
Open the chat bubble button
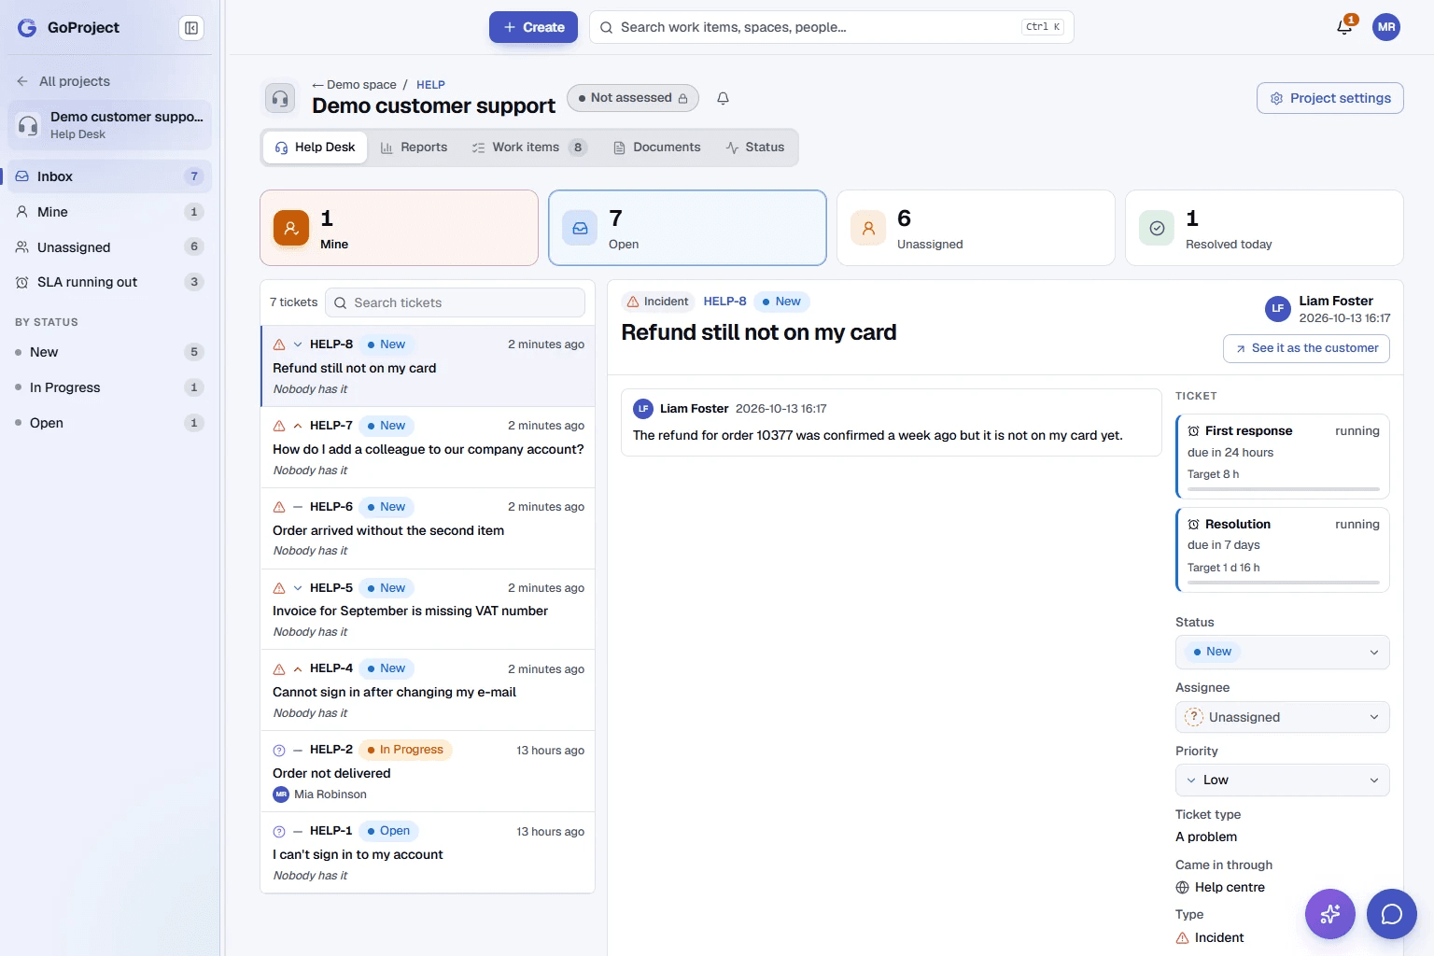click(x=1392, y=914)
